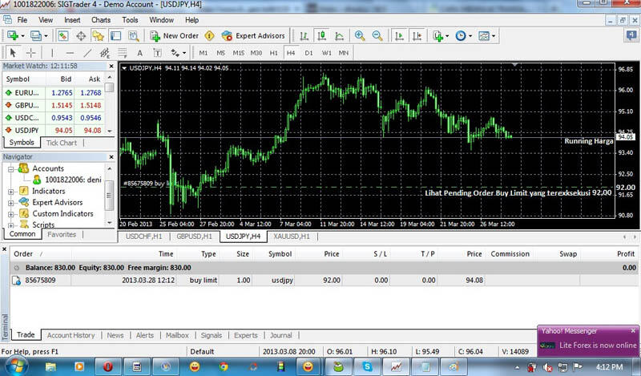Toggle the Market Watch window icon
This screenshot has width=641, height=376.
point(62,36)
